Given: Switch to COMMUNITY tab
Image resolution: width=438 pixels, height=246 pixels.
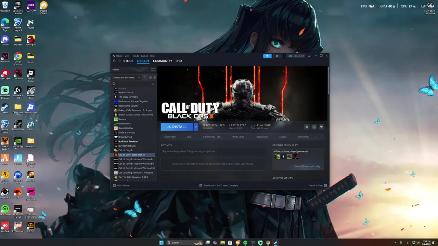Looking at the screenshot, I should coord(163,61).
